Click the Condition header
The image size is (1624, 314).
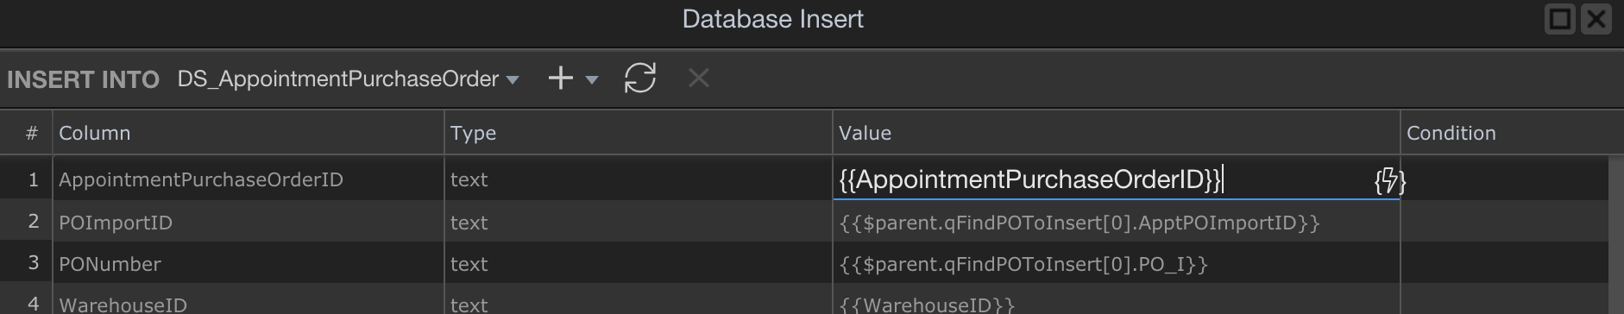[x=1512, y=133]
